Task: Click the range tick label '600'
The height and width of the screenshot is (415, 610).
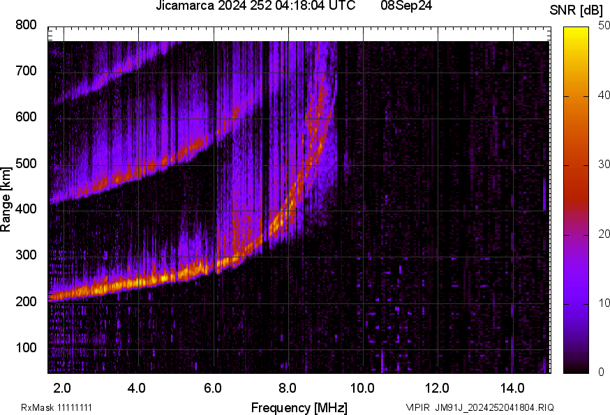Action: coord(26,116)
